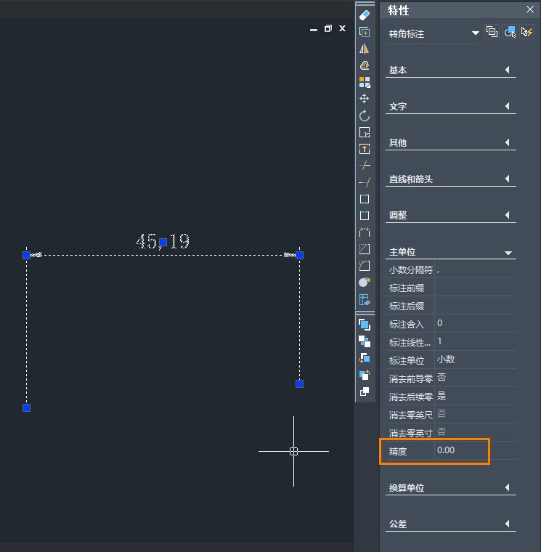Expand the 其他 section
This screenshot has width=541, height=552.
507,142
